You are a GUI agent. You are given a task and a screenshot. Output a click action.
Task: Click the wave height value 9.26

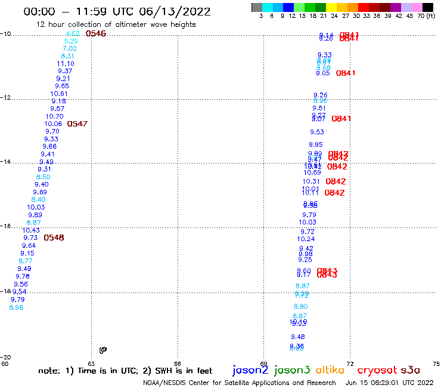pos(321,95)
